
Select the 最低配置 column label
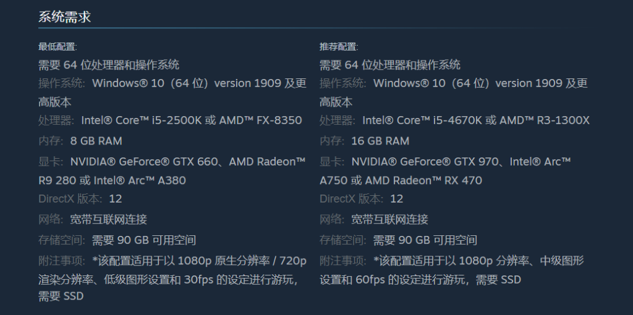point(57,47)
